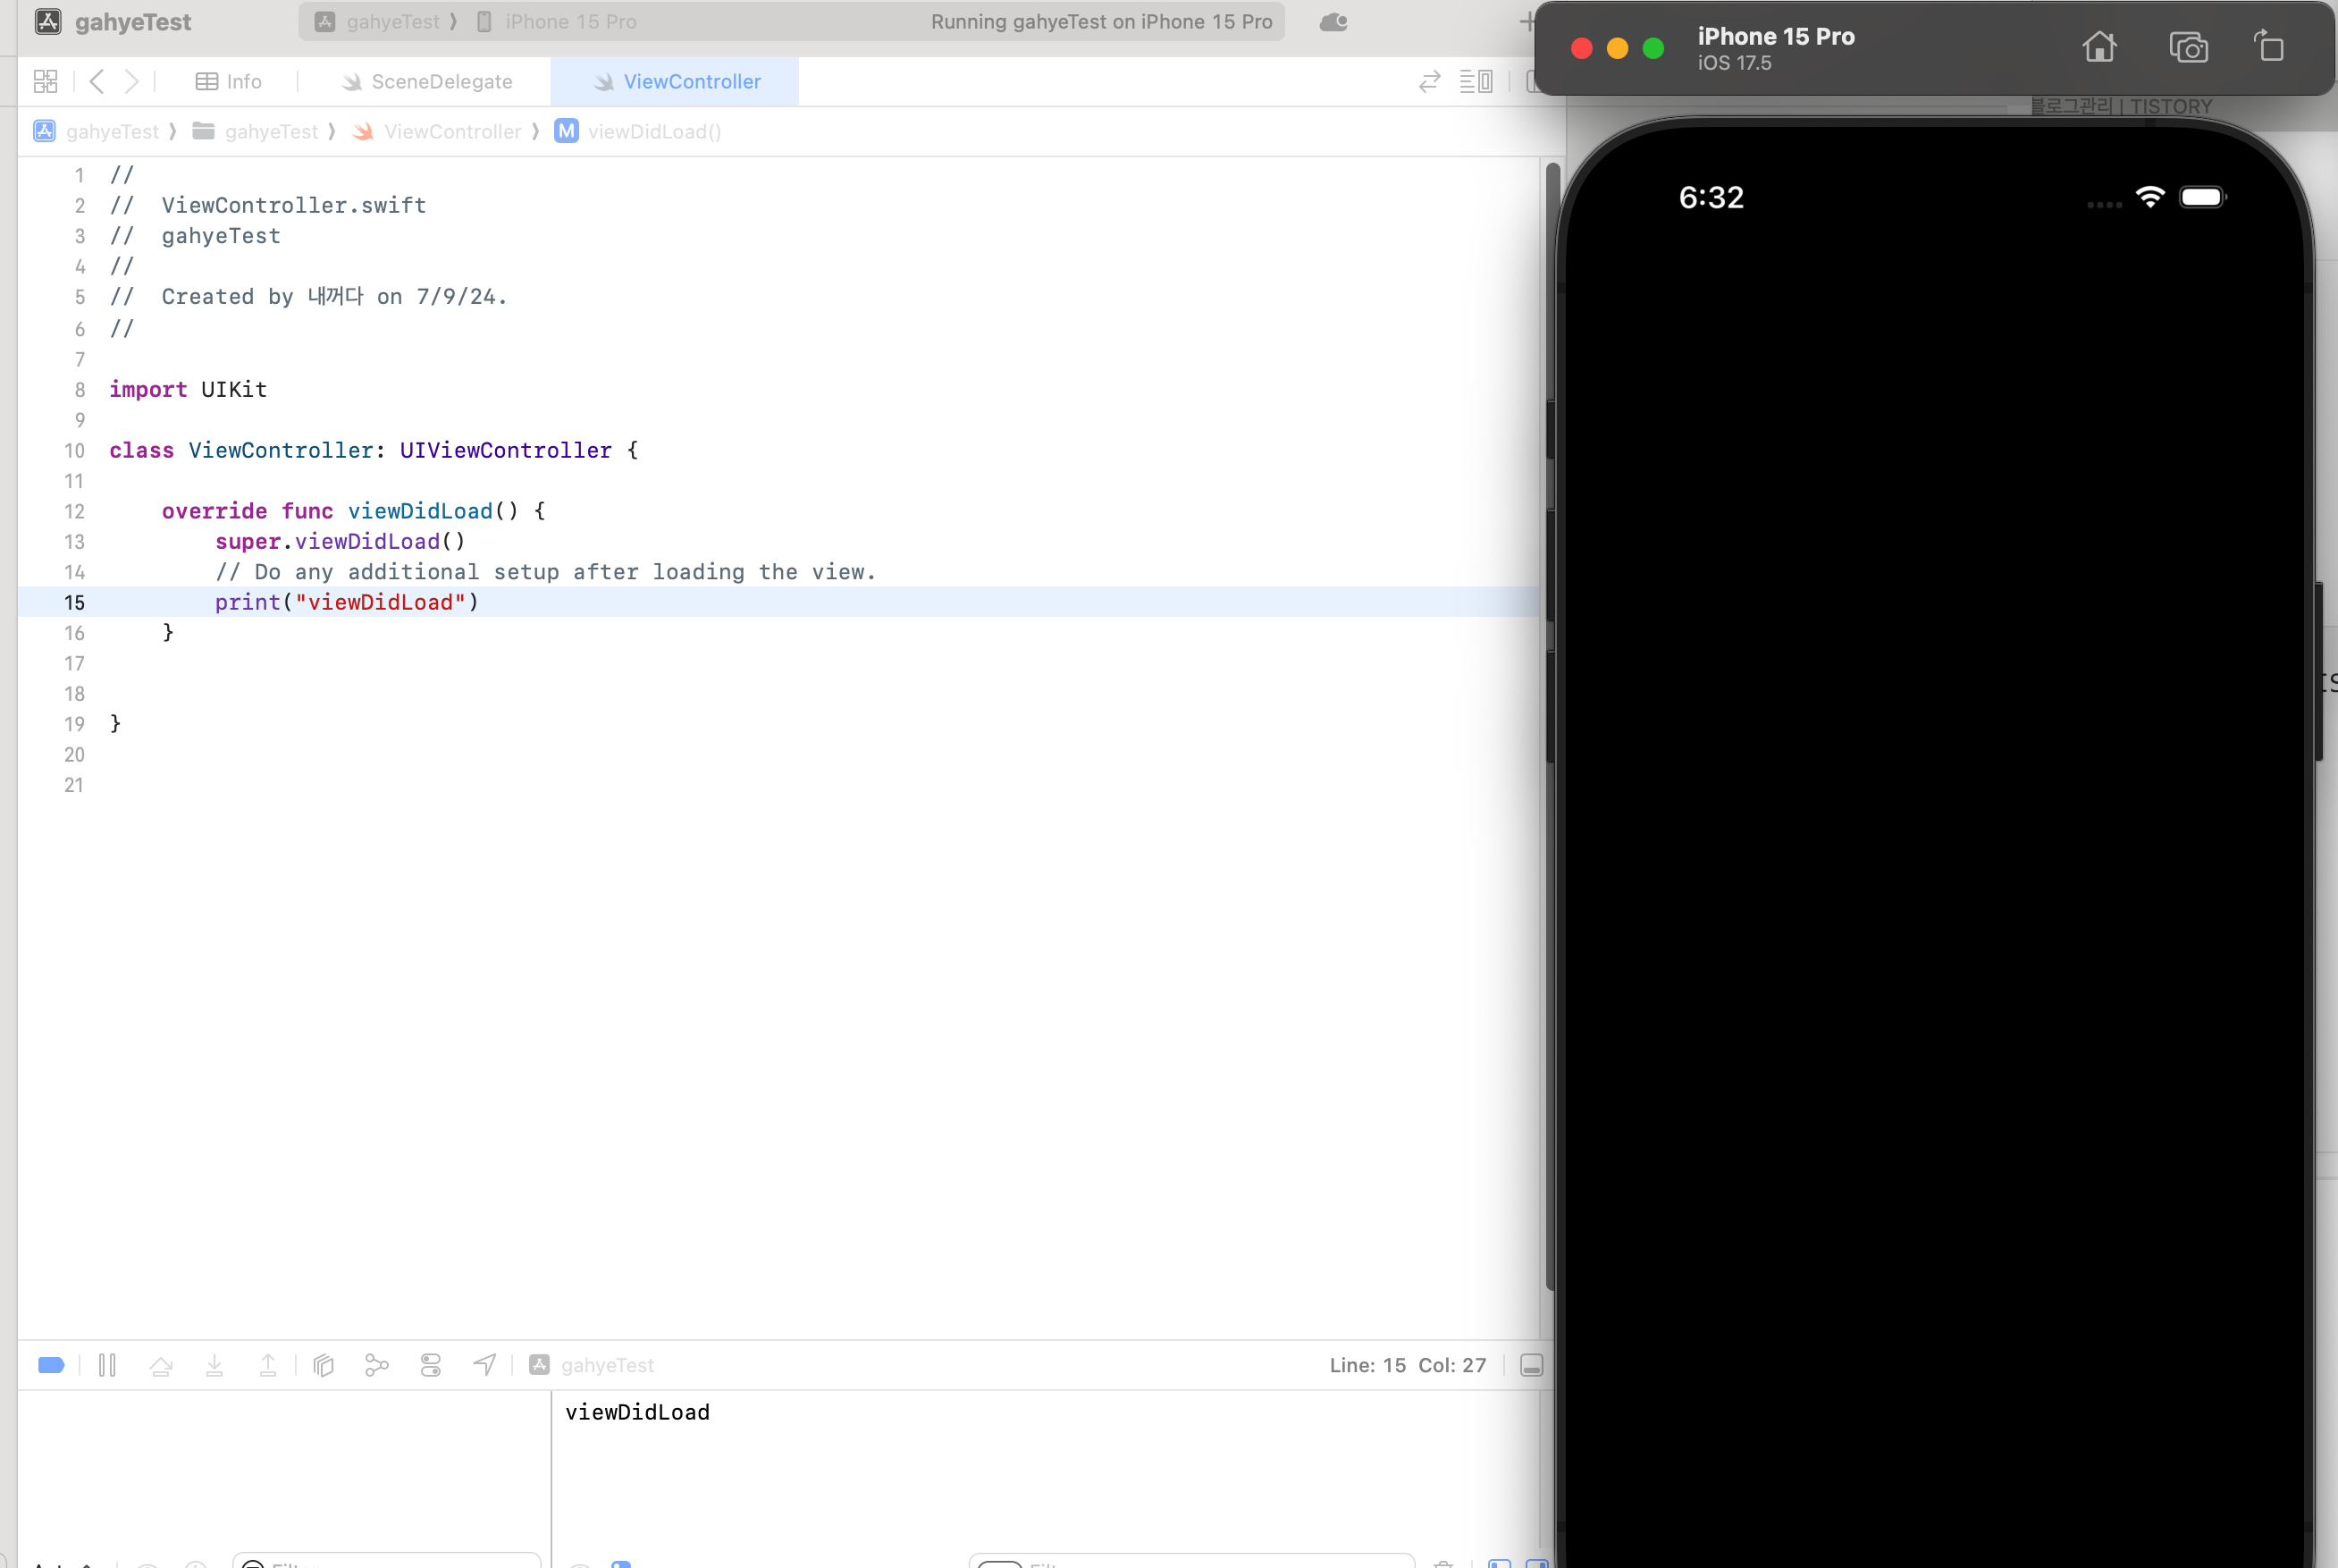This screenshot has height=1568, width=2338.
Task: Open the related items grid menu
Action: (46, 81)
